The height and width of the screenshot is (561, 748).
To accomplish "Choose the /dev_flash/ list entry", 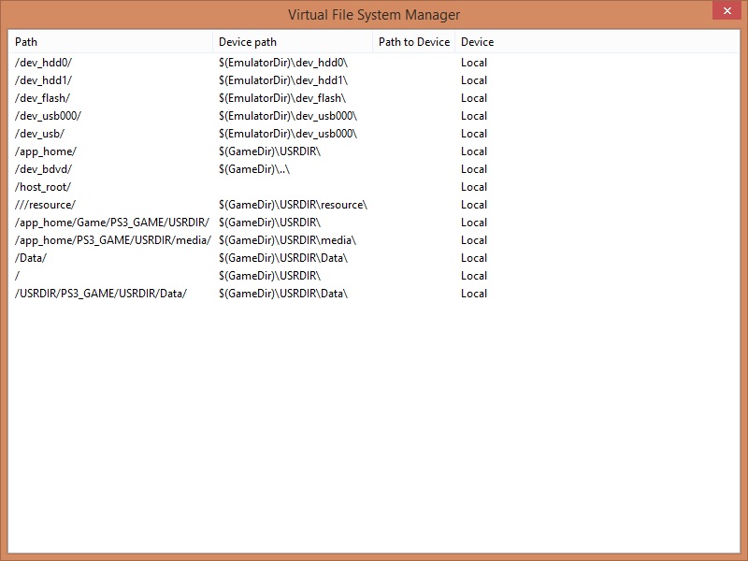I will coord(42,98).
